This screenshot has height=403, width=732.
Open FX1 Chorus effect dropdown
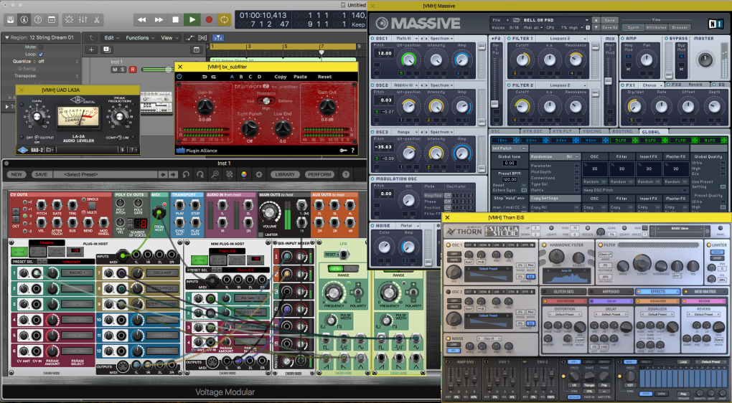pyautogui.click(x=652, y=85)
